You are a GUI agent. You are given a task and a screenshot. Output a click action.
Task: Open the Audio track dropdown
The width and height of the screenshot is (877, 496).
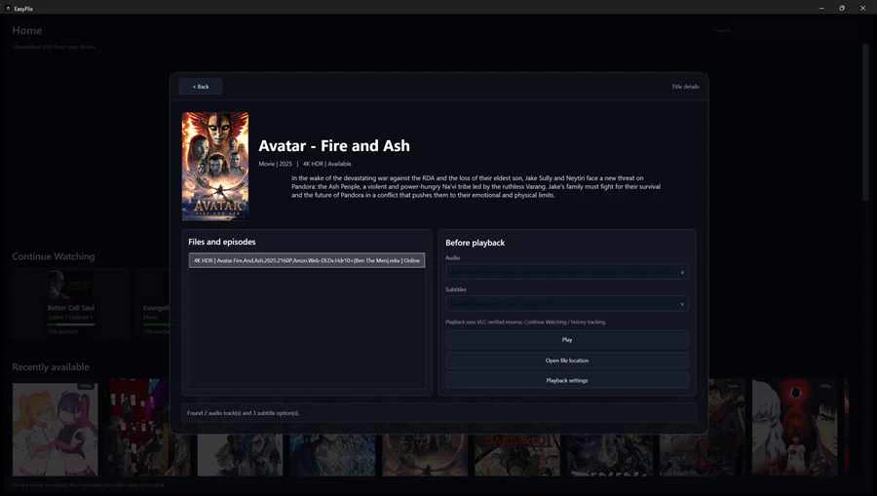click(566, 272)
